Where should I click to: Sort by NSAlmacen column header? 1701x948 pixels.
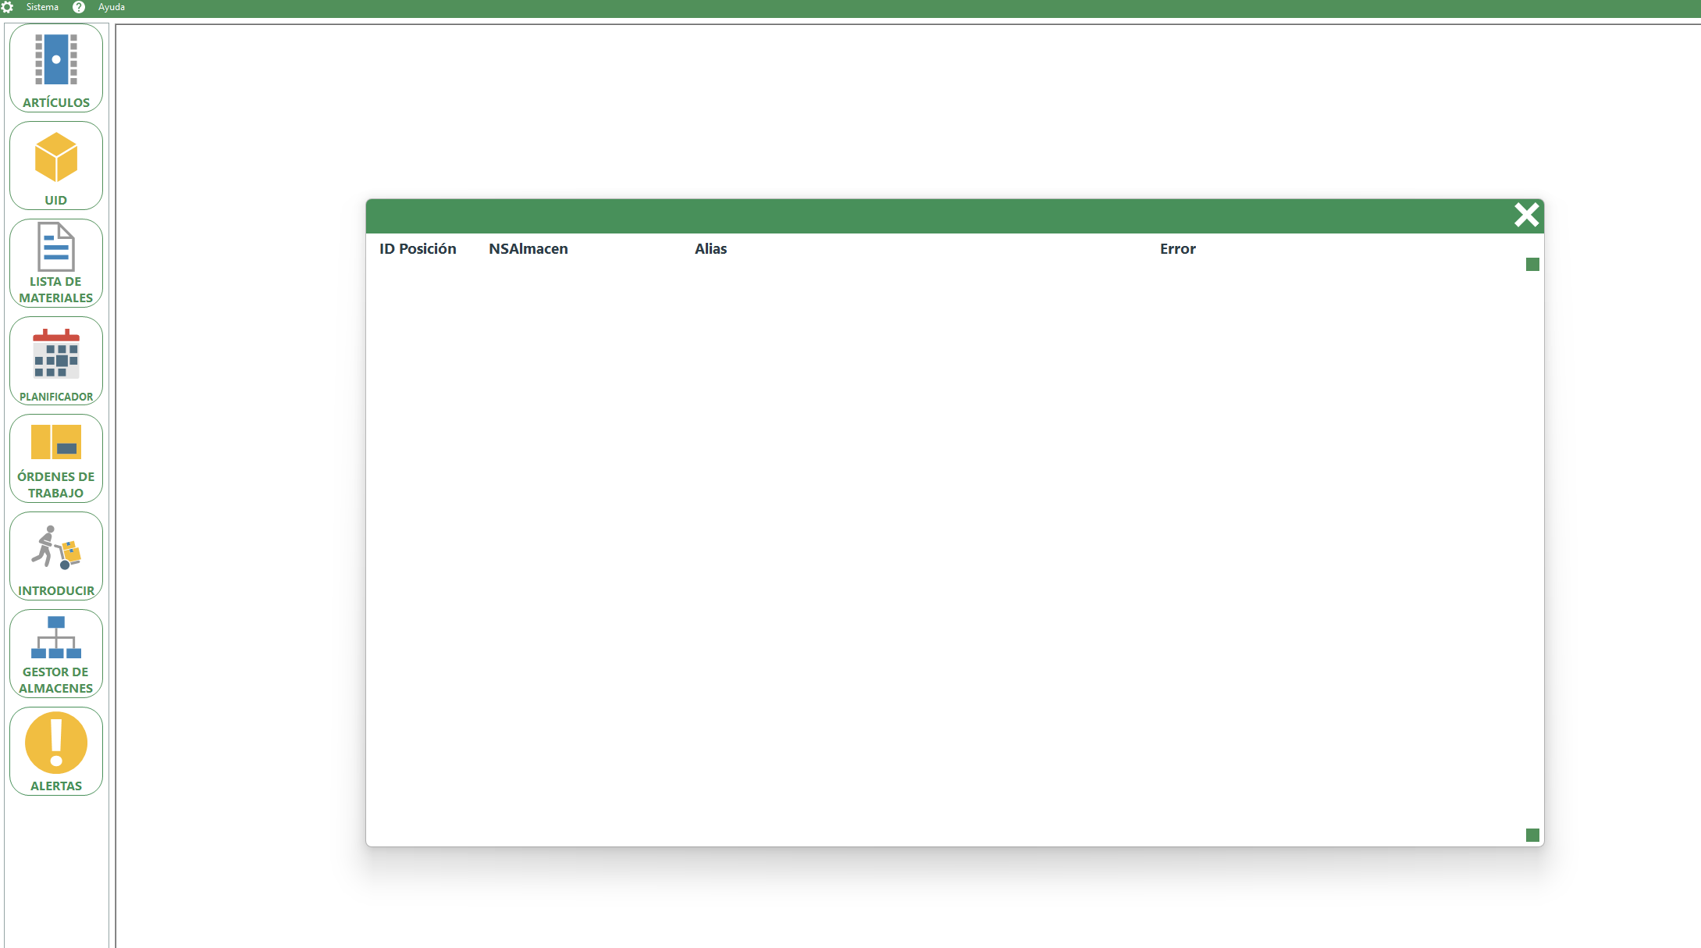pos(528,249)
